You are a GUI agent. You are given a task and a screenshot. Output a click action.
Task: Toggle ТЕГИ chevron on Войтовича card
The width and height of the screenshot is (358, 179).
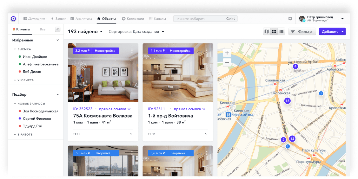pyautogui.click(x=206, y=134)
